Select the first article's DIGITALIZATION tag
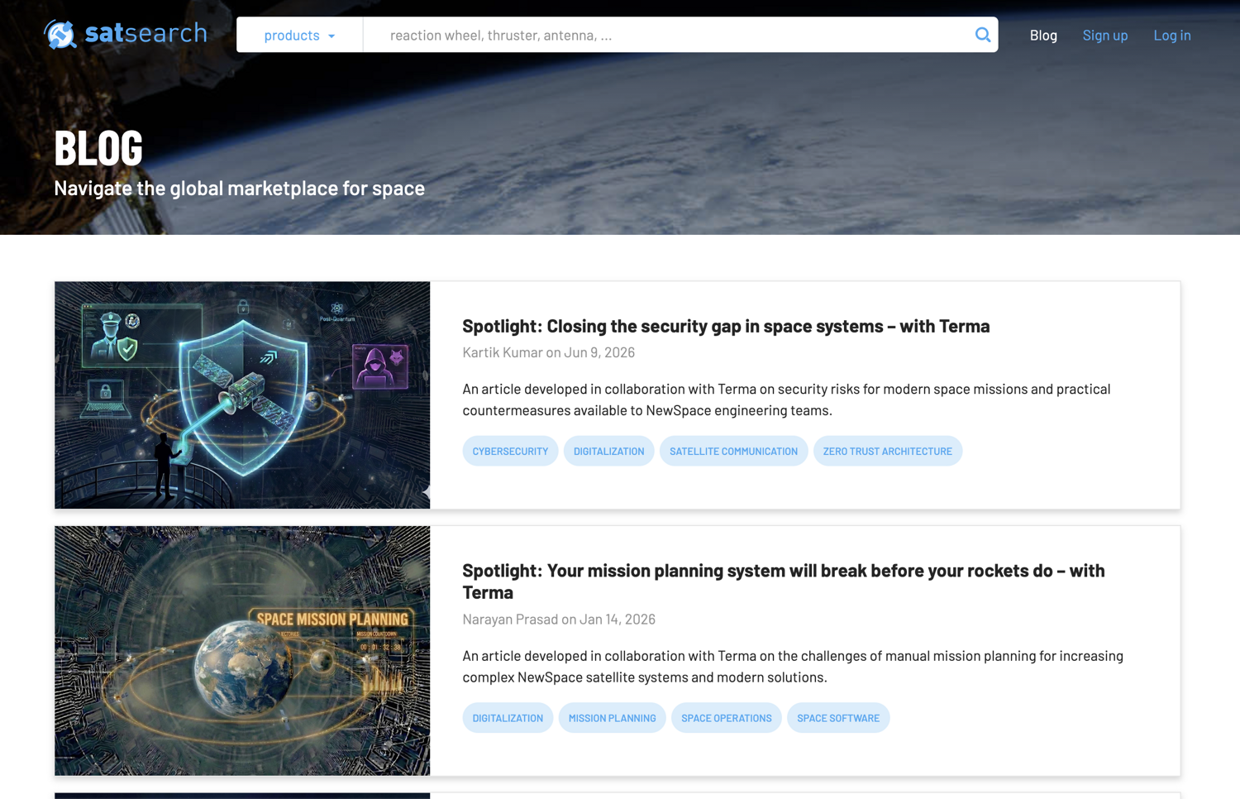The width and height of the screenshot is (1240, 799). tap(608, 451)
